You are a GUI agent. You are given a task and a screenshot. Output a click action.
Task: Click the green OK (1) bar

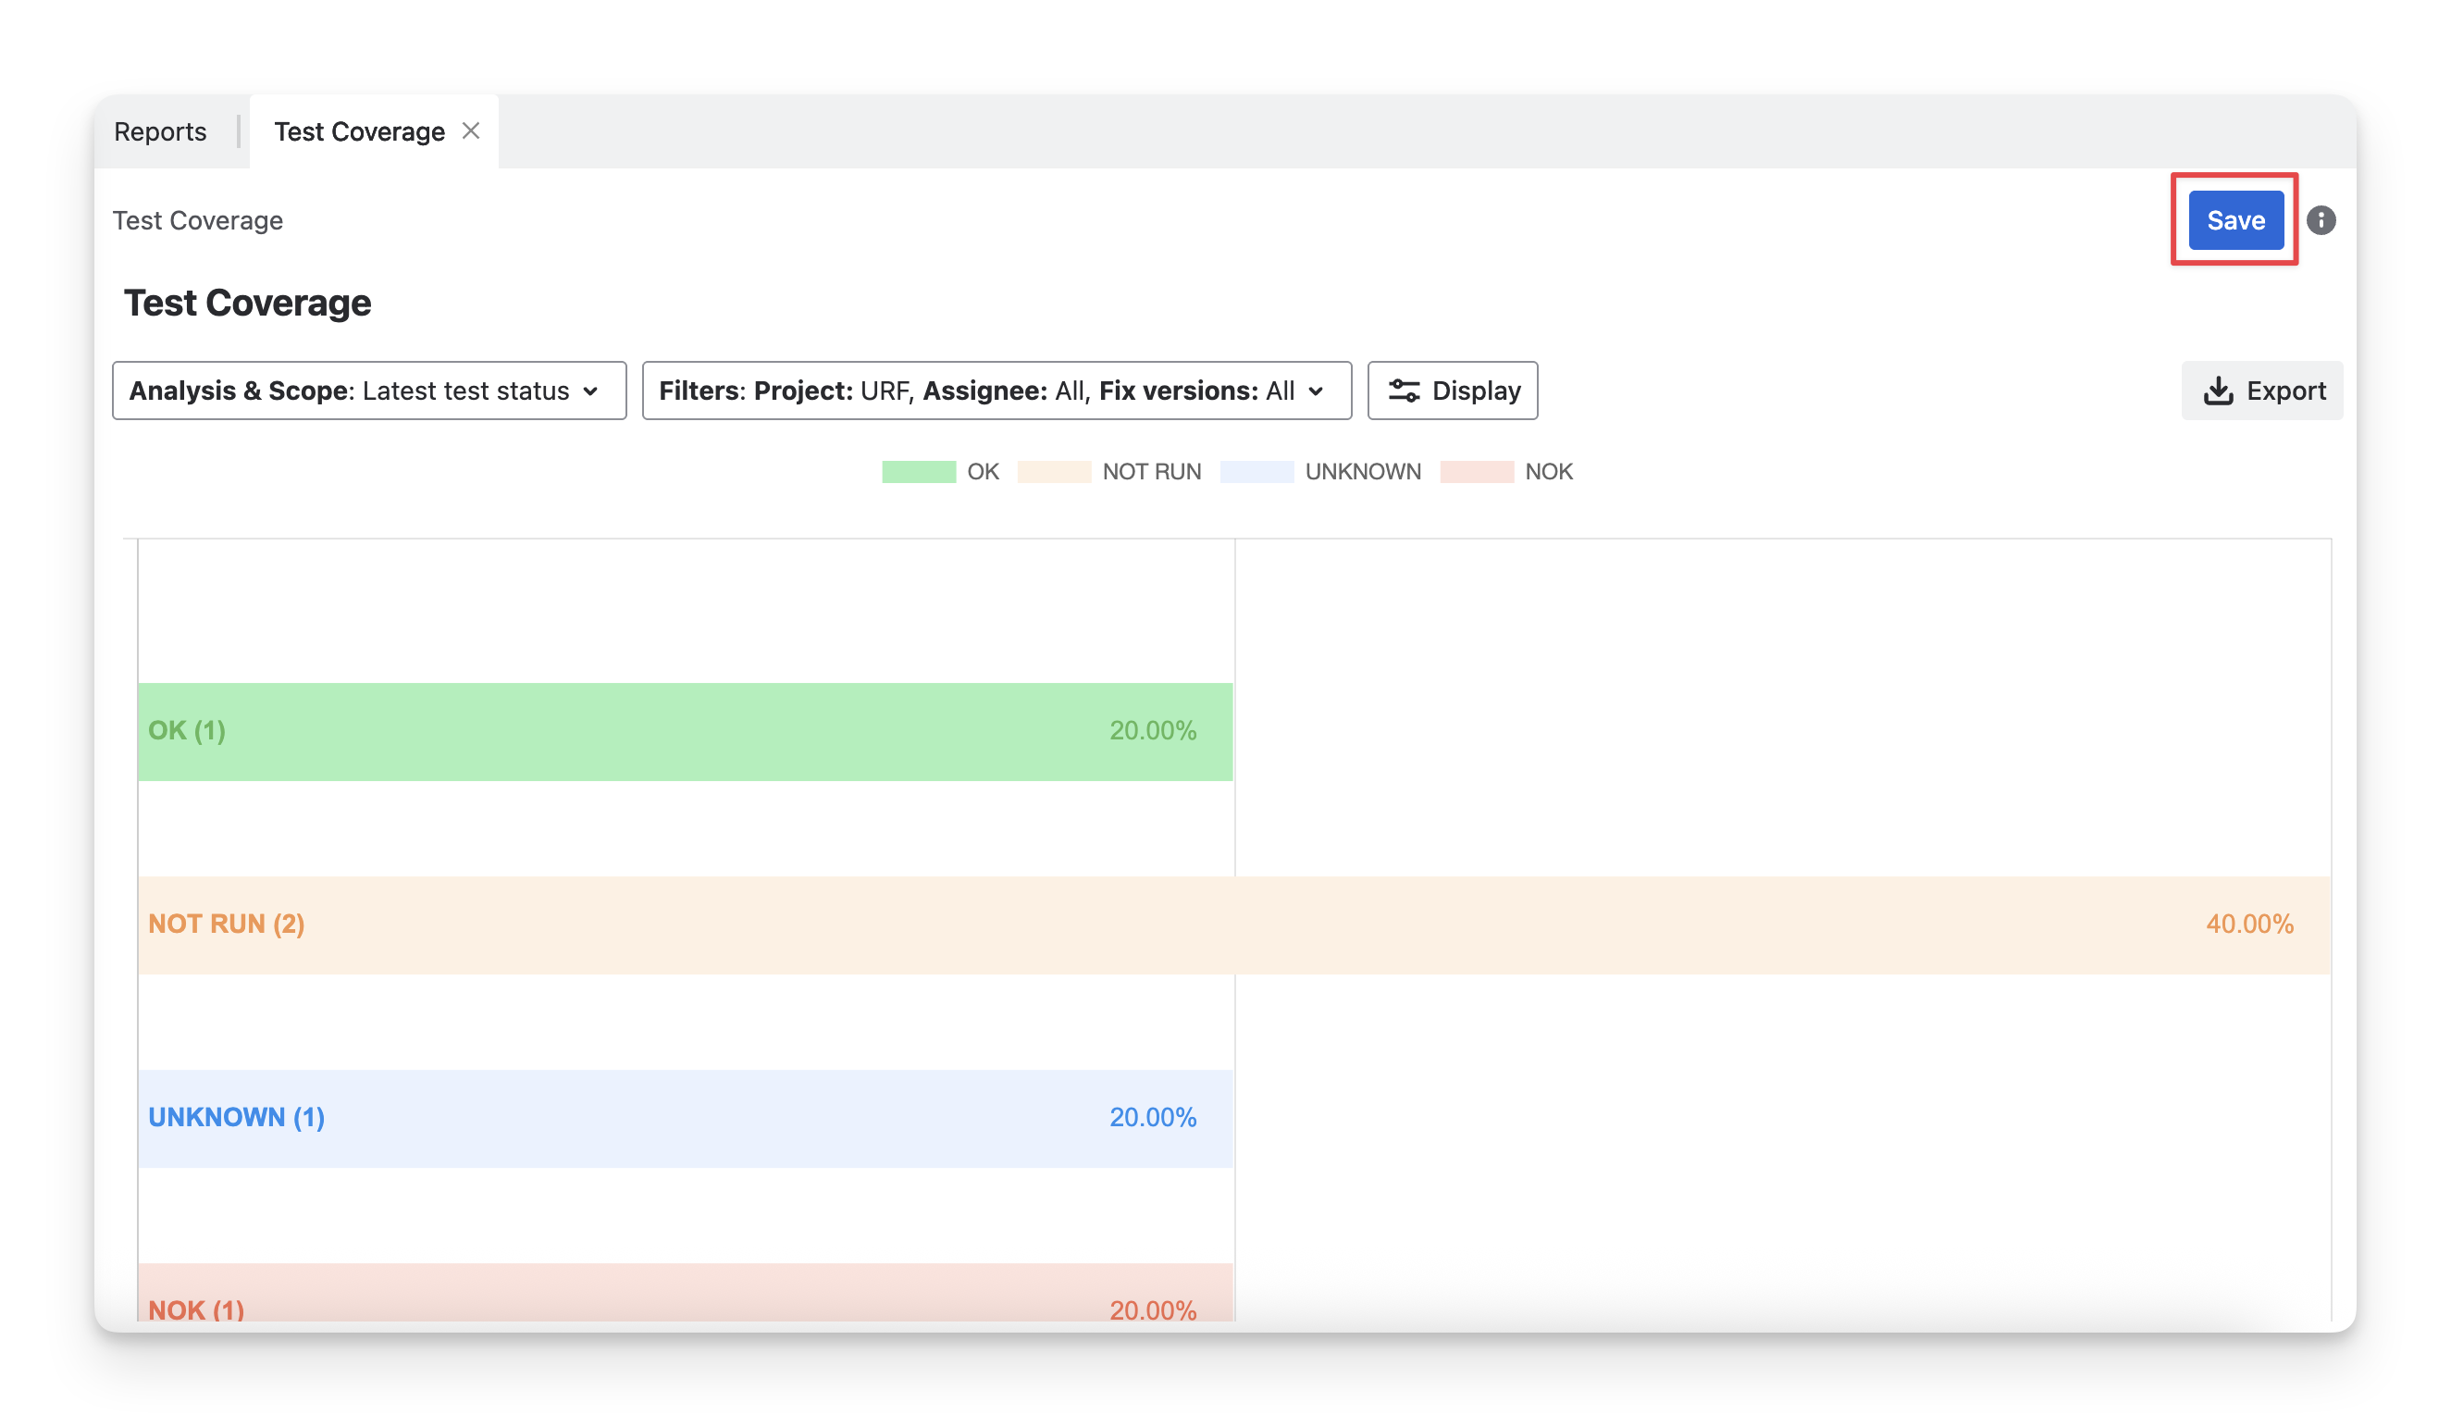(x=685, y=731)
